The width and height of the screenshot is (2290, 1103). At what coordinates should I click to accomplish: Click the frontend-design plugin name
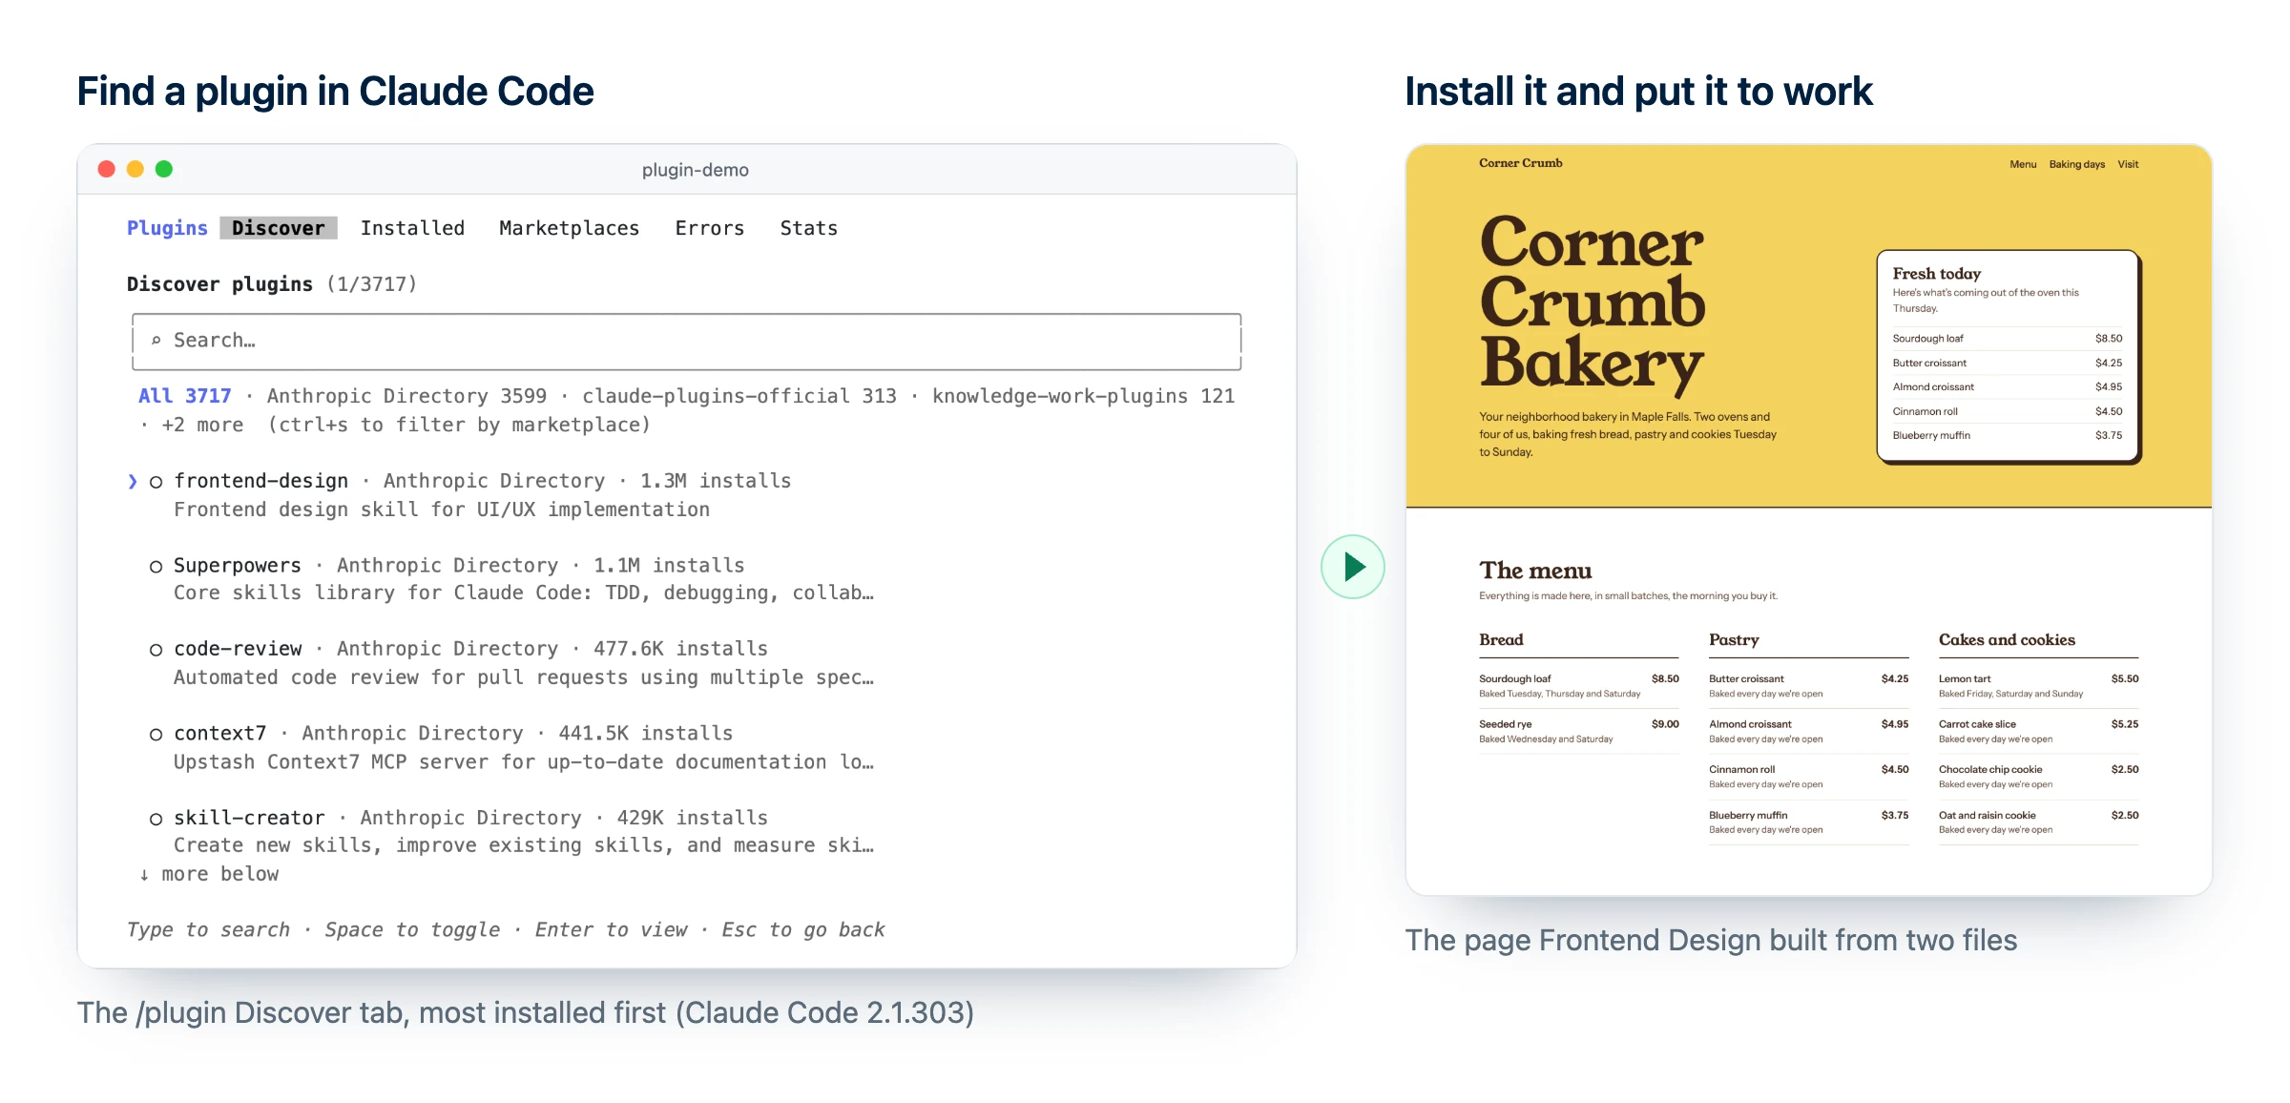[x=260, y=481]
